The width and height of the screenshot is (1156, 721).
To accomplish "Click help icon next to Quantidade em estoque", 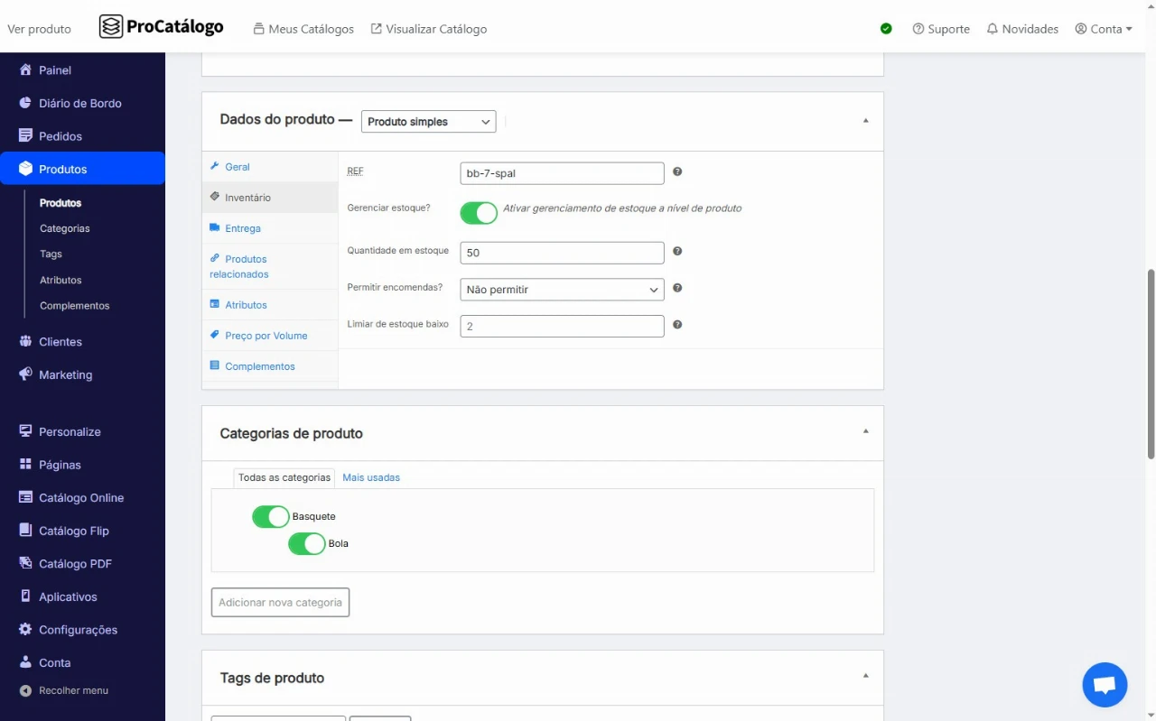I will pyautogui.click(x=677, y=252).
